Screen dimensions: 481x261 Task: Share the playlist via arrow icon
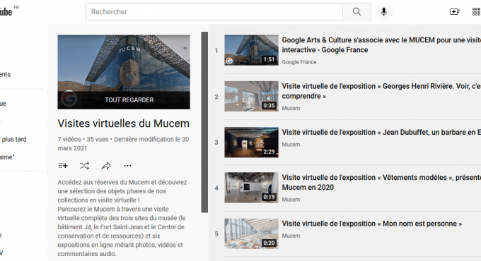(106, 166)
